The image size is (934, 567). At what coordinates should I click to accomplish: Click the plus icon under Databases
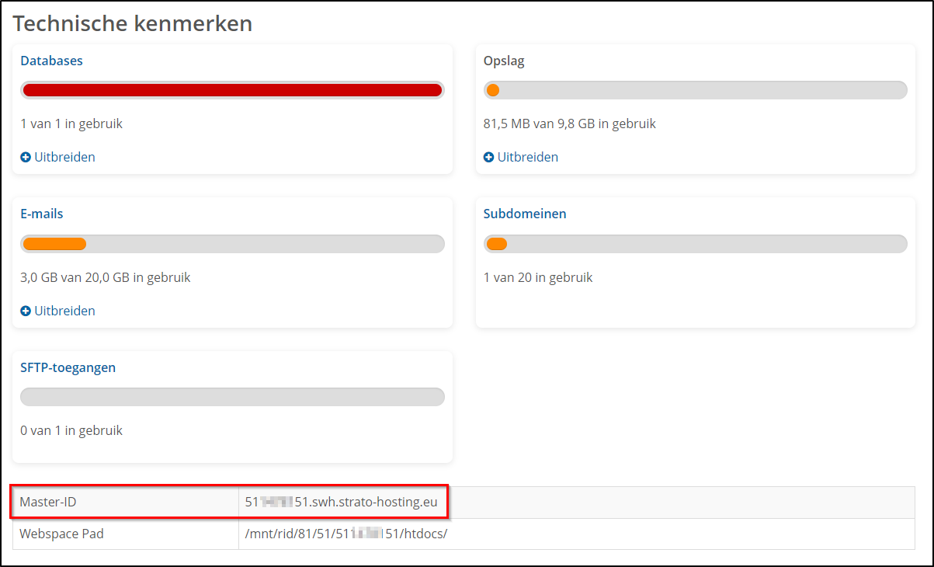[x=26, y=158]
